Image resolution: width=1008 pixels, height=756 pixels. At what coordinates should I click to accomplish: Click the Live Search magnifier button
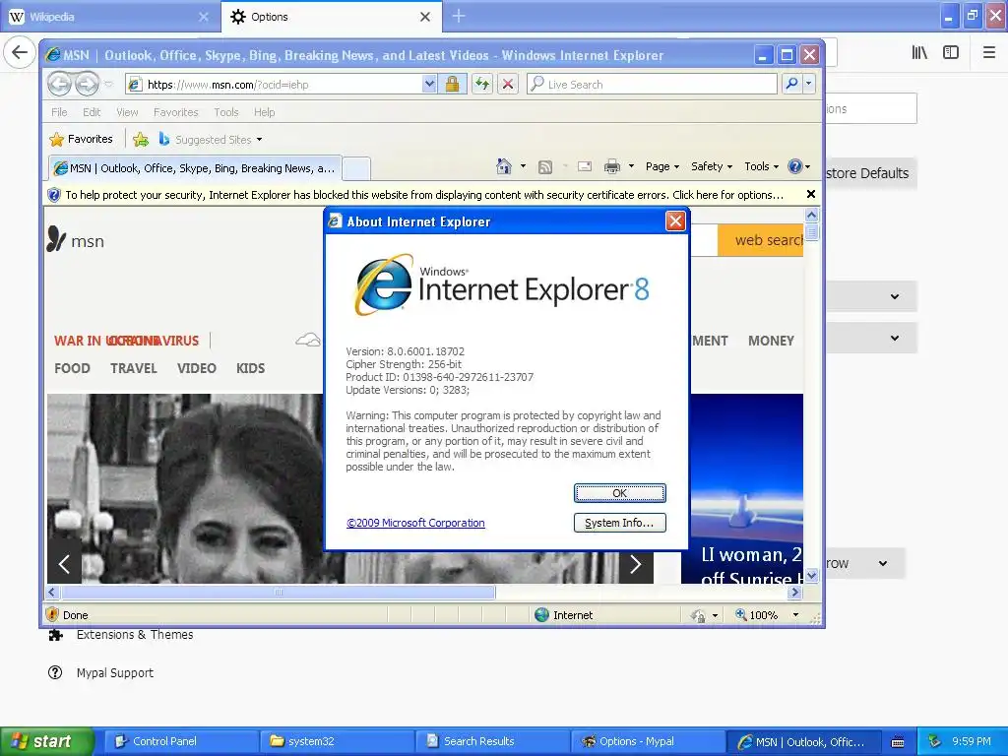[x=792, y=84]
